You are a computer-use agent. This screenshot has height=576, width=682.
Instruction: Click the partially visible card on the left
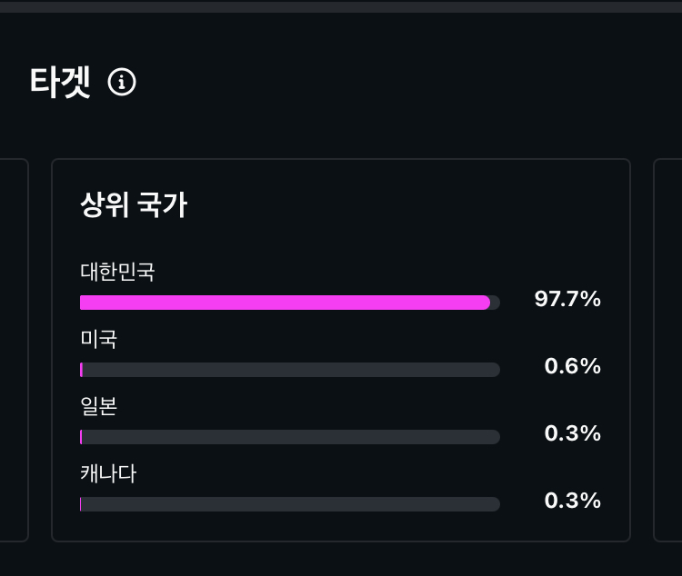[x=13, y=350]
